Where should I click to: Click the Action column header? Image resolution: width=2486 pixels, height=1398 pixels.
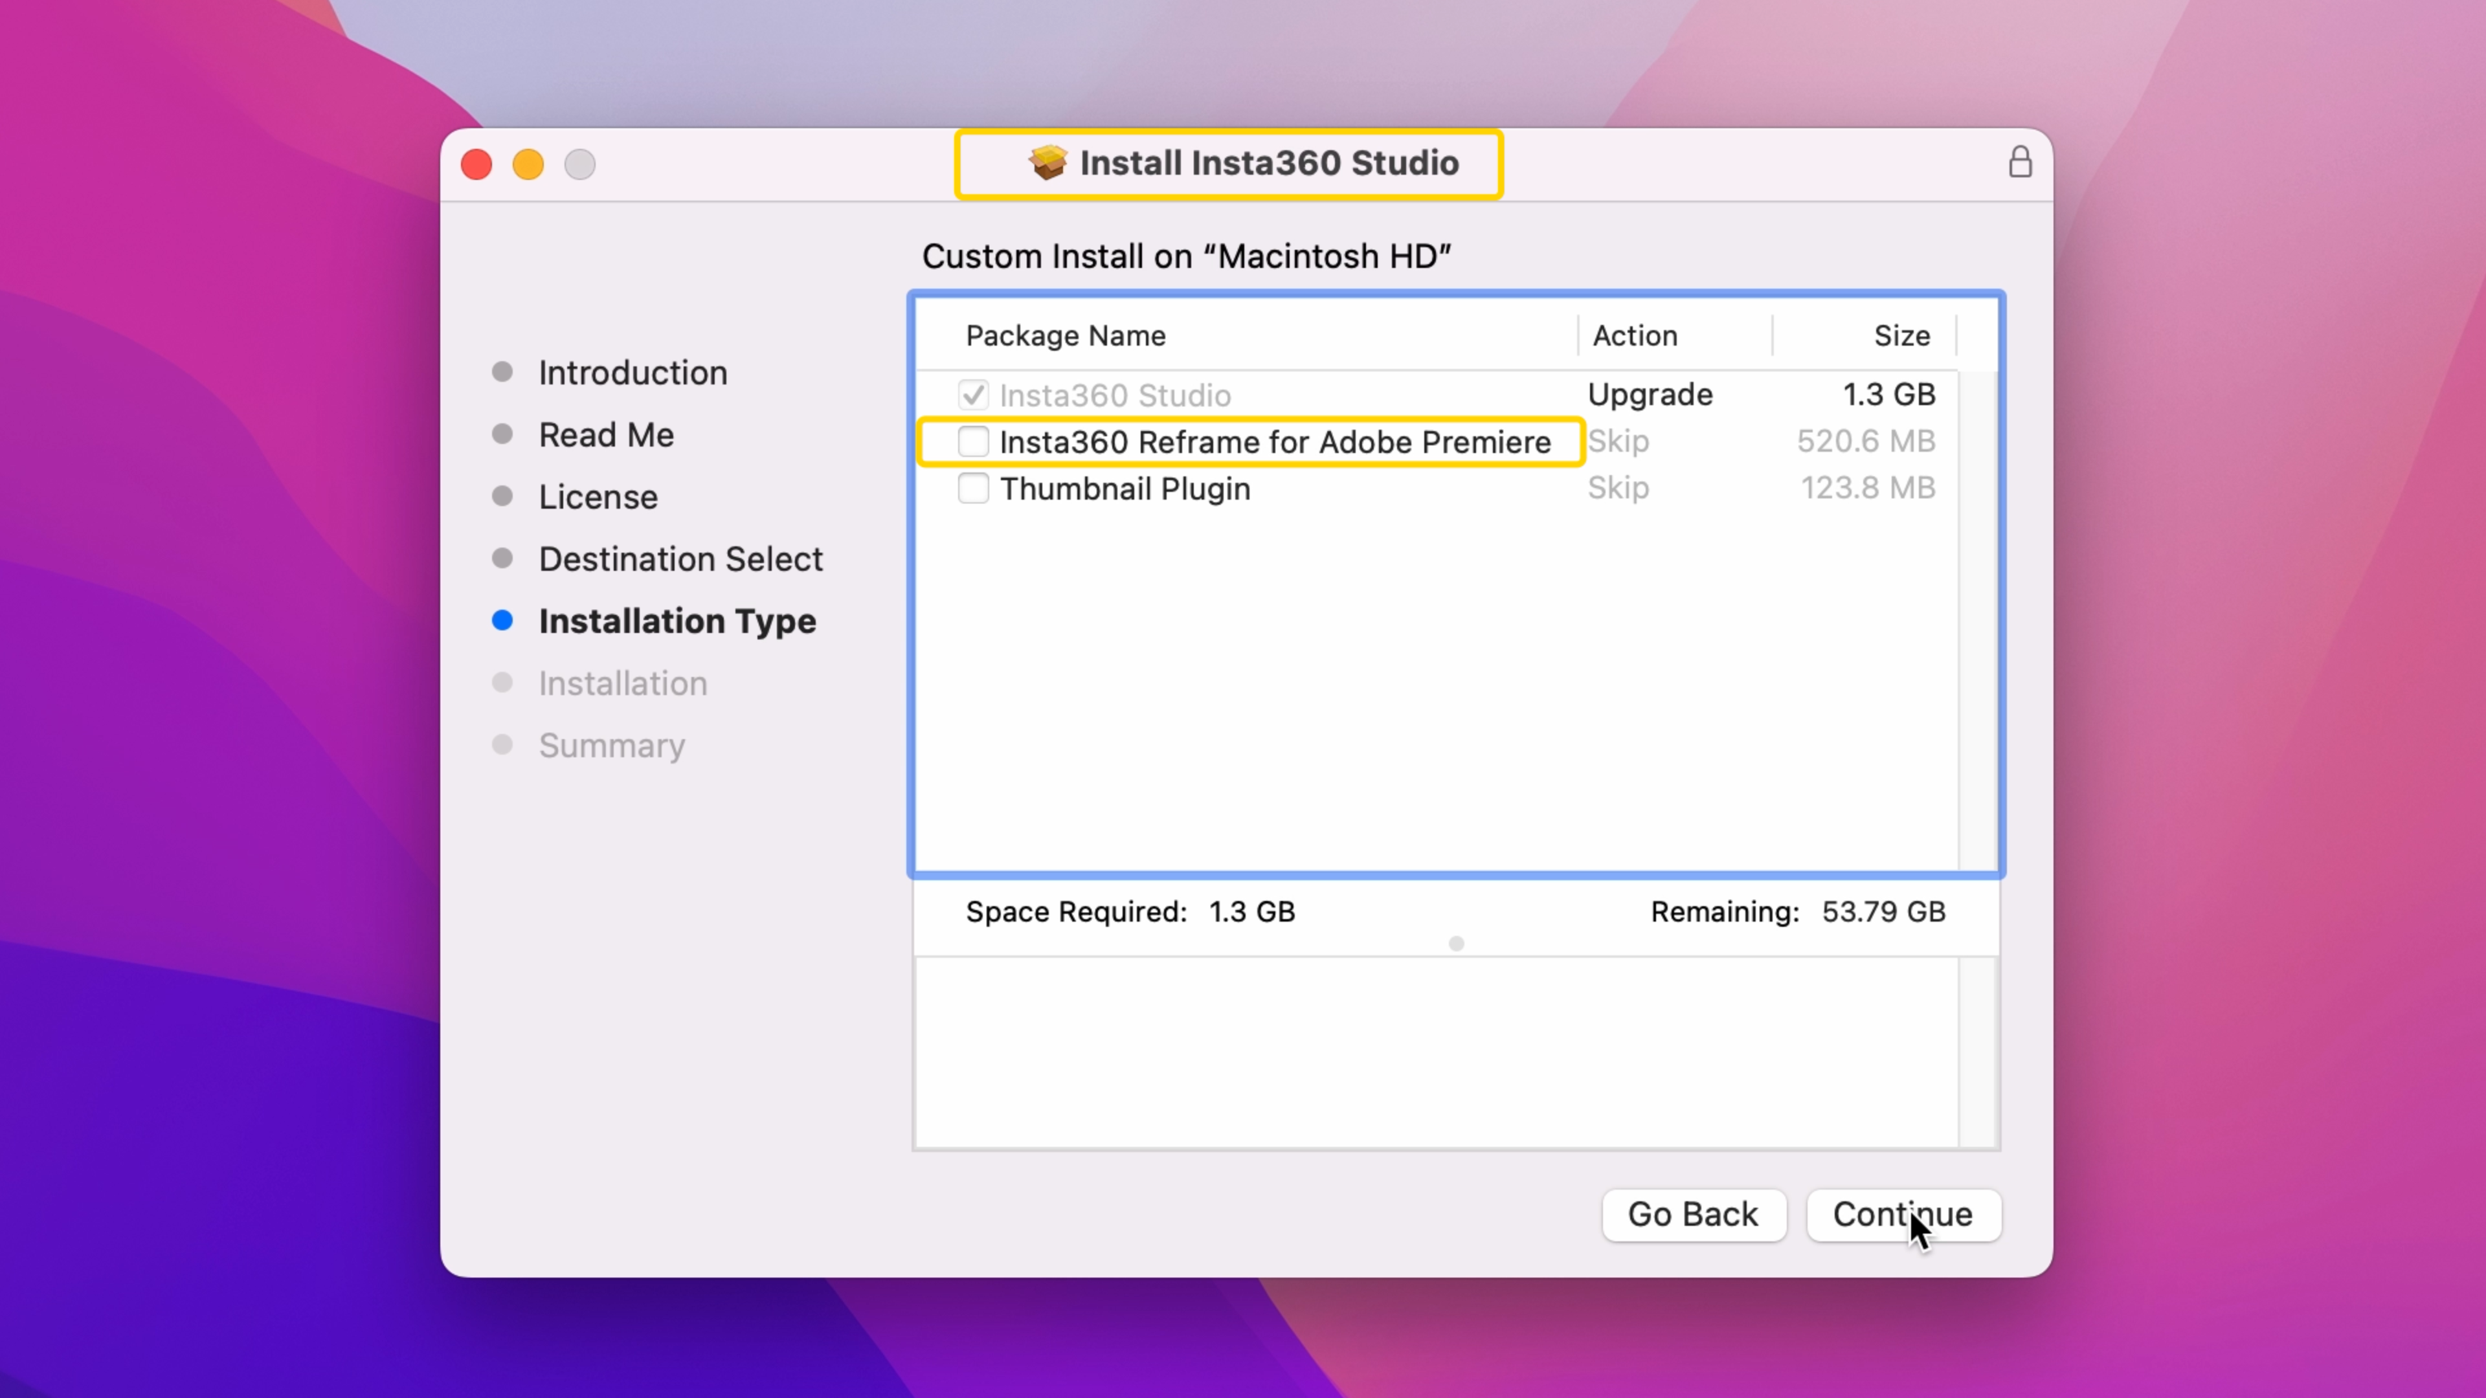click(x=1635, y=335)
